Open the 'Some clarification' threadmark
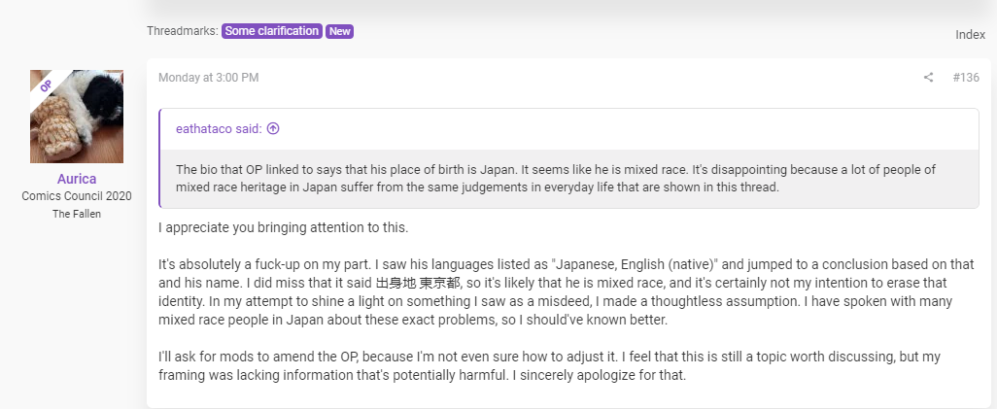This screenshot has width=997, height=409. pos(271,31)
